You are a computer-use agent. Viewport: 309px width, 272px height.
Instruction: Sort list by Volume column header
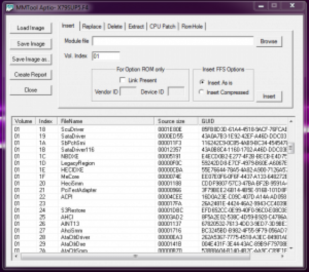pos(24,121)
